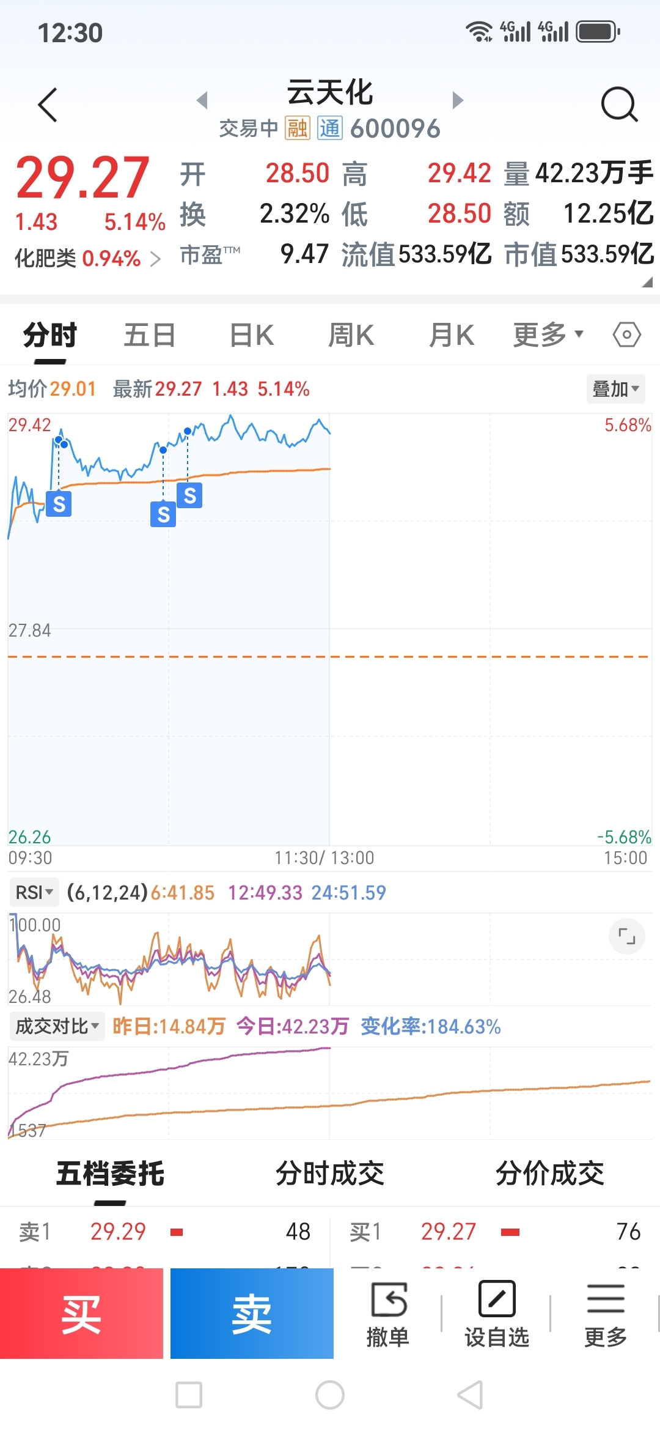Open chart settings hexagon icon

[627, 335]
